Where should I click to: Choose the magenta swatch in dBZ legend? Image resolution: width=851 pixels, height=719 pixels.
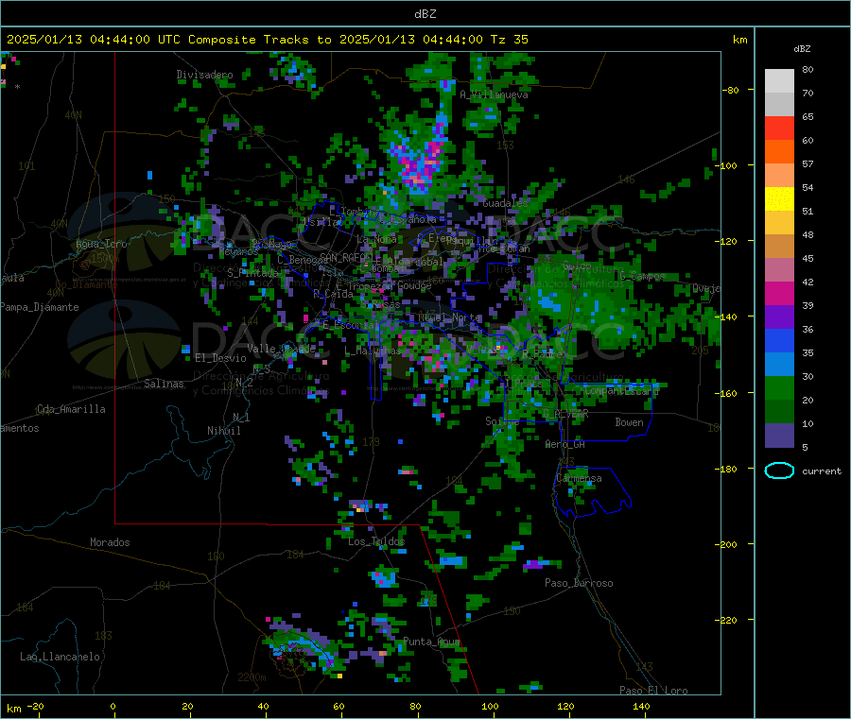tap(779, 293)
